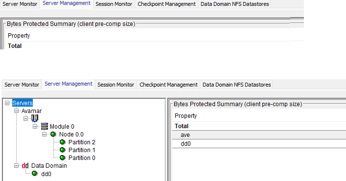Select Server Management tab in upper panel

tap(67, 3)
